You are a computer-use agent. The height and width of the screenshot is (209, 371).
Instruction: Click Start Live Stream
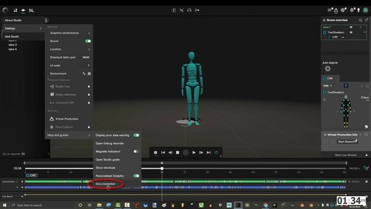[345, 155]
